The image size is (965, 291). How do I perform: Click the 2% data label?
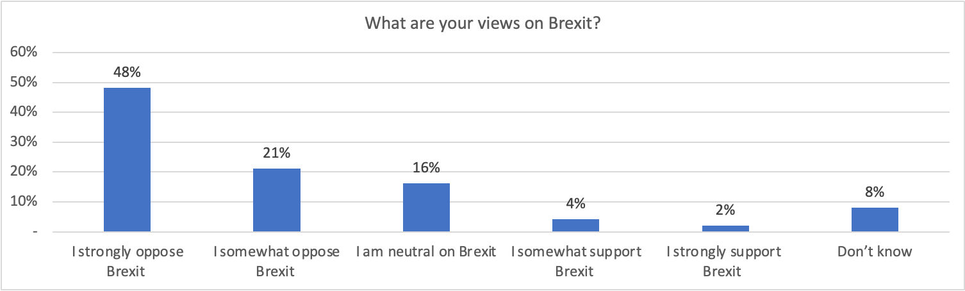coord(725,210)
